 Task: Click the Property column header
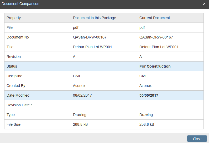[x=14, y=18]
